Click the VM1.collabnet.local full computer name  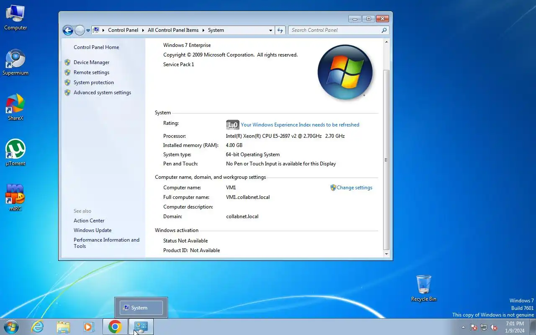pyautogui.click(x=248, y=197)
